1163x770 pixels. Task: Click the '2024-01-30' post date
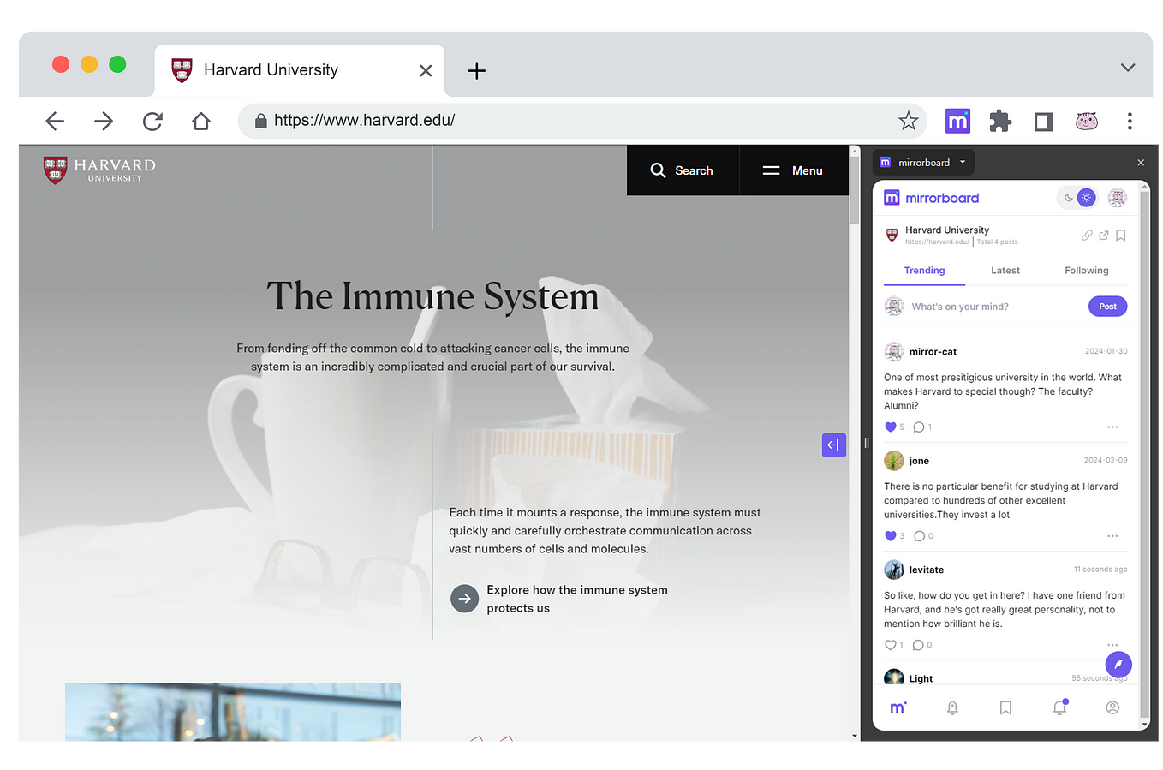coord(1106,351)
